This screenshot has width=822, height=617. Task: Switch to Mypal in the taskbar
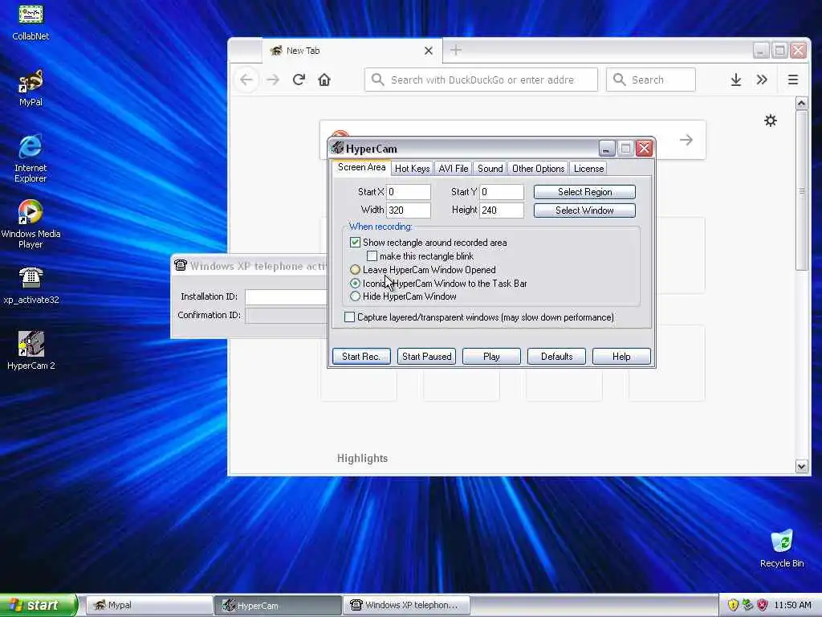click(x=149, y=605)
